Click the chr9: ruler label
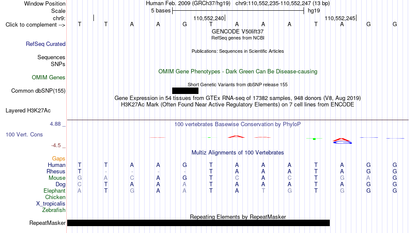The height and width of the screenshot is (233, 409). pyautogui.click(x=59, y=18)
